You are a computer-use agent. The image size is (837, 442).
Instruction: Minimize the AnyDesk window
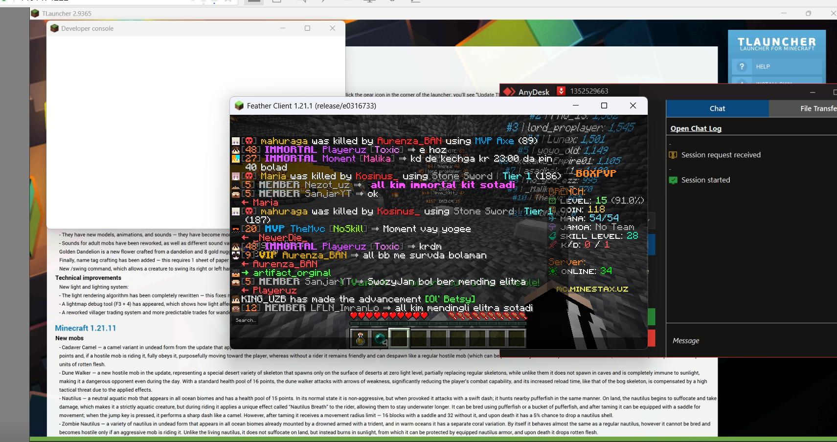click(813, 92)
